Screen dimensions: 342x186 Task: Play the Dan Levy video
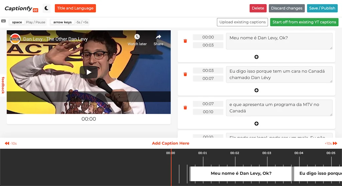point(89,72)
